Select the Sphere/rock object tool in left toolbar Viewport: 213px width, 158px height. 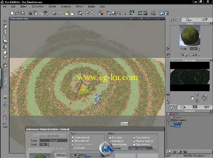5,47
